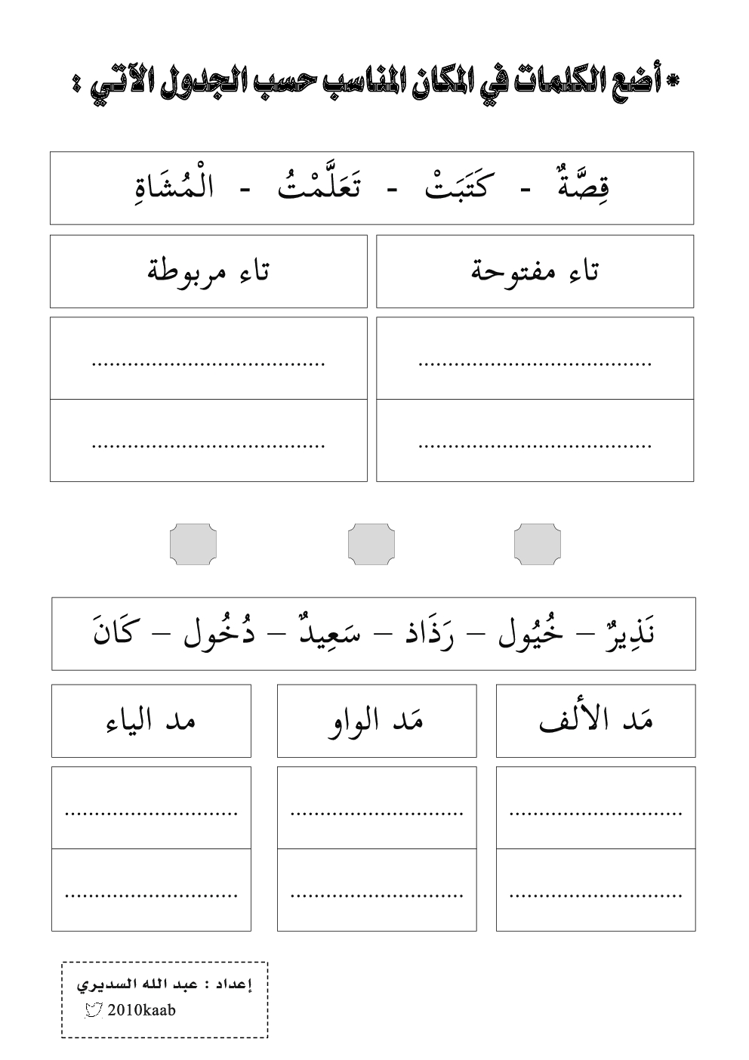Screen dimensions: 749x1060
Task: Click the small icon beside 2010kaab
Action: coord(94,1009)
